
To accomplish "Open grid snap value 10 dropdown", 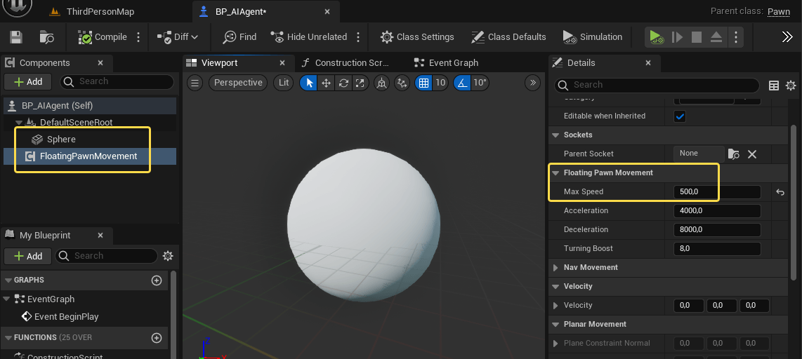I will tap(440, 83).
